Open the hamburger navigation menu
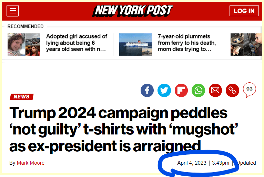 click(13, 11)
